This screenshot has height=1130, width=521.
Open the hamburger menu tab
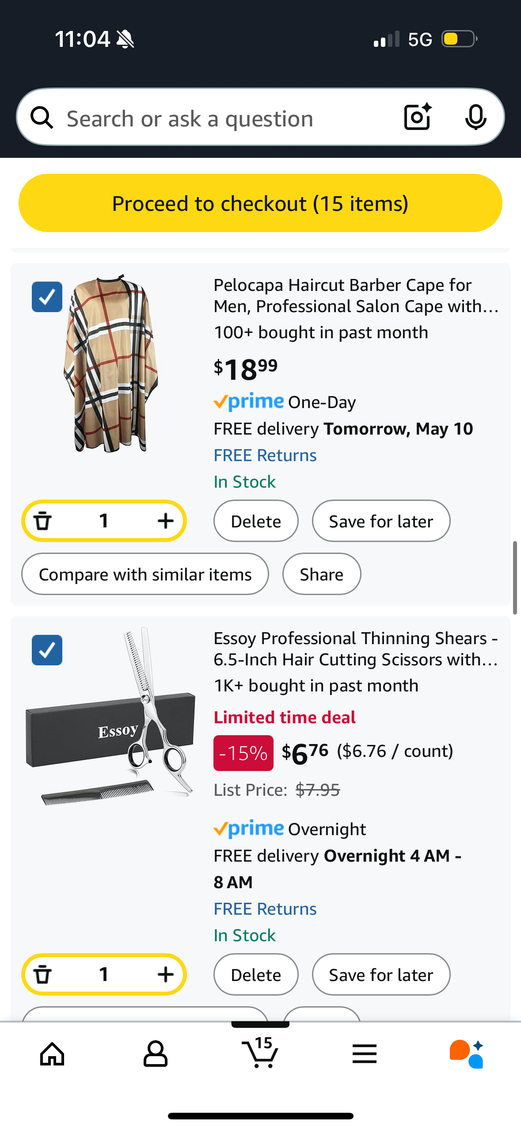[365, 1054]
